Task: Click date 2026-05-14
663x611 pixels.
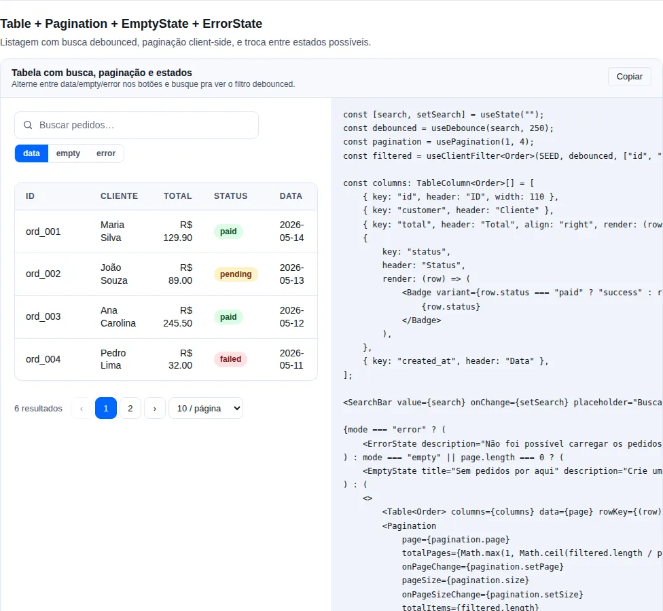Action: [x=291, y=231]
